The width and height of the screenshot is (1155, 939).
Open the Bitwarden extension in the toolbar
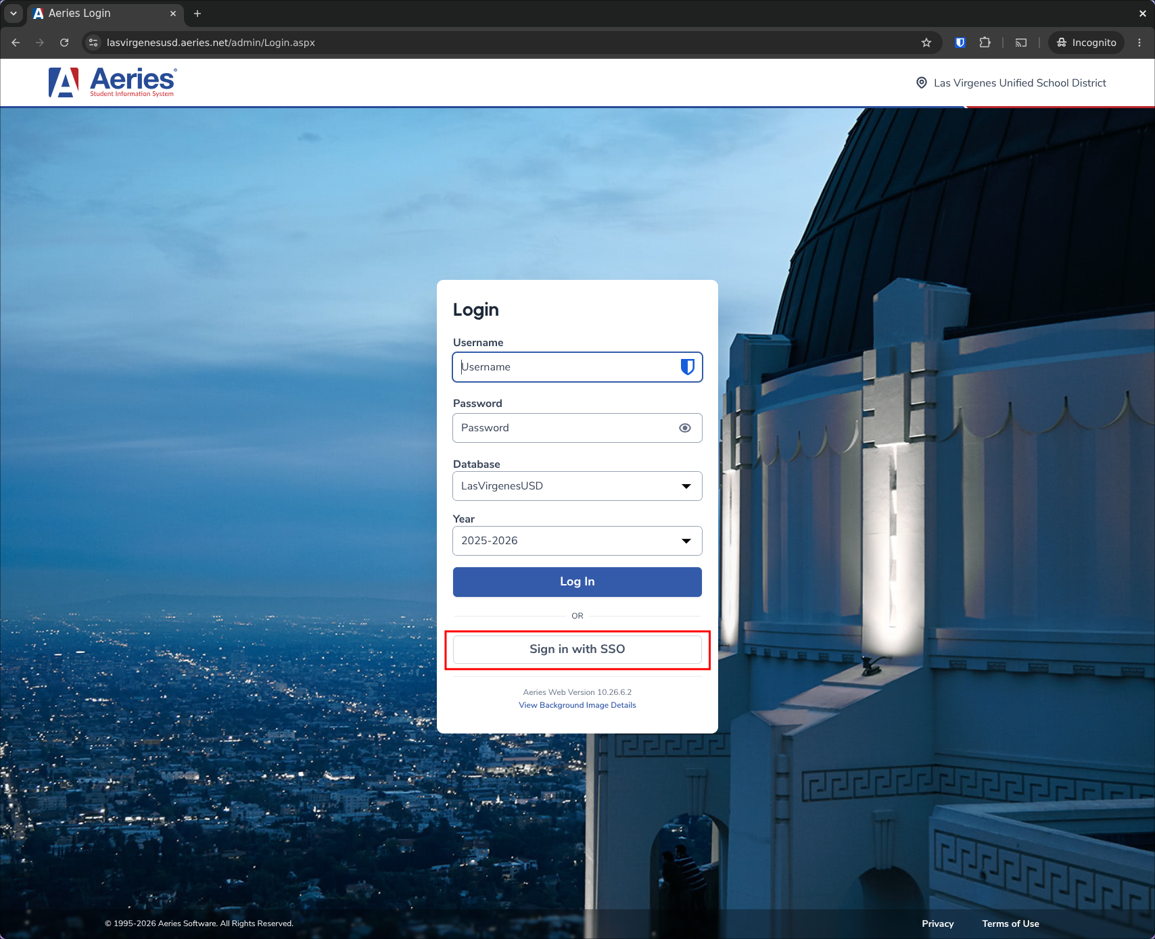click(960, 43)
